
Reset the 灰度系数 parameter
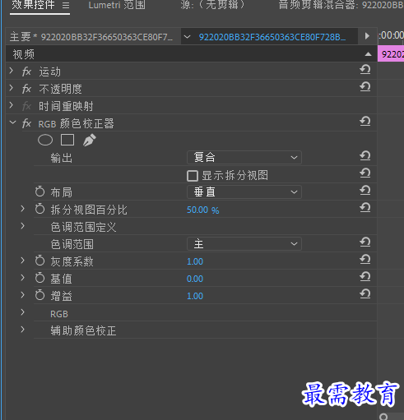click(365, 260)
